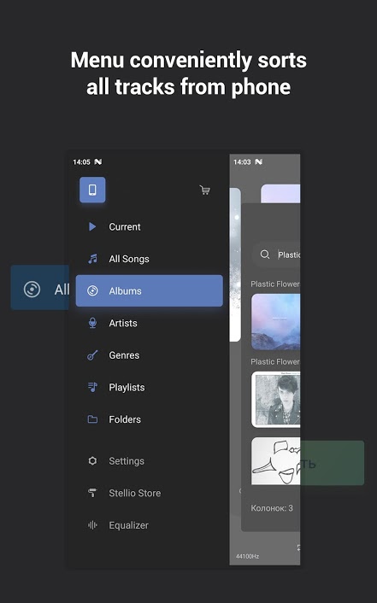Click the Settings gear icon

point(92,460)
